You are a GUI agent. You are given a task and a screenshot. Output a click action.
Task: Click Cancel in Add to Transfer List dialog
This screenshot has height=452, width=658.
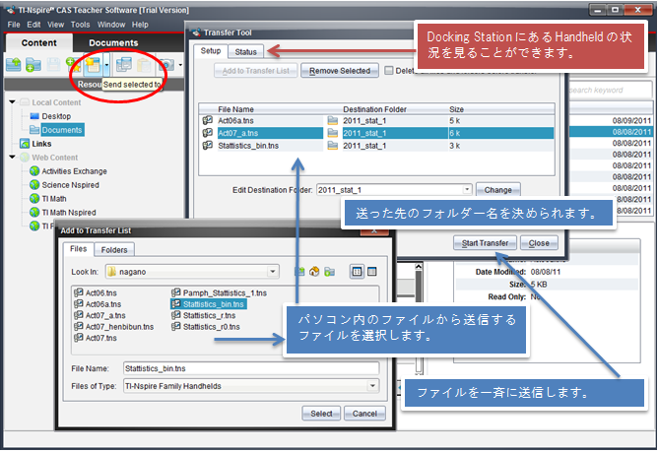pos(364,414)
